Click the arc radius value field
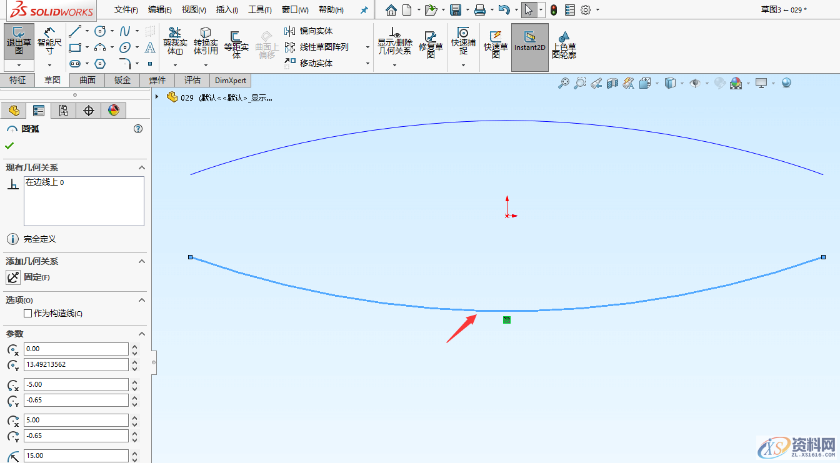Screen dimensions: 840x463 tap(75, 456)
